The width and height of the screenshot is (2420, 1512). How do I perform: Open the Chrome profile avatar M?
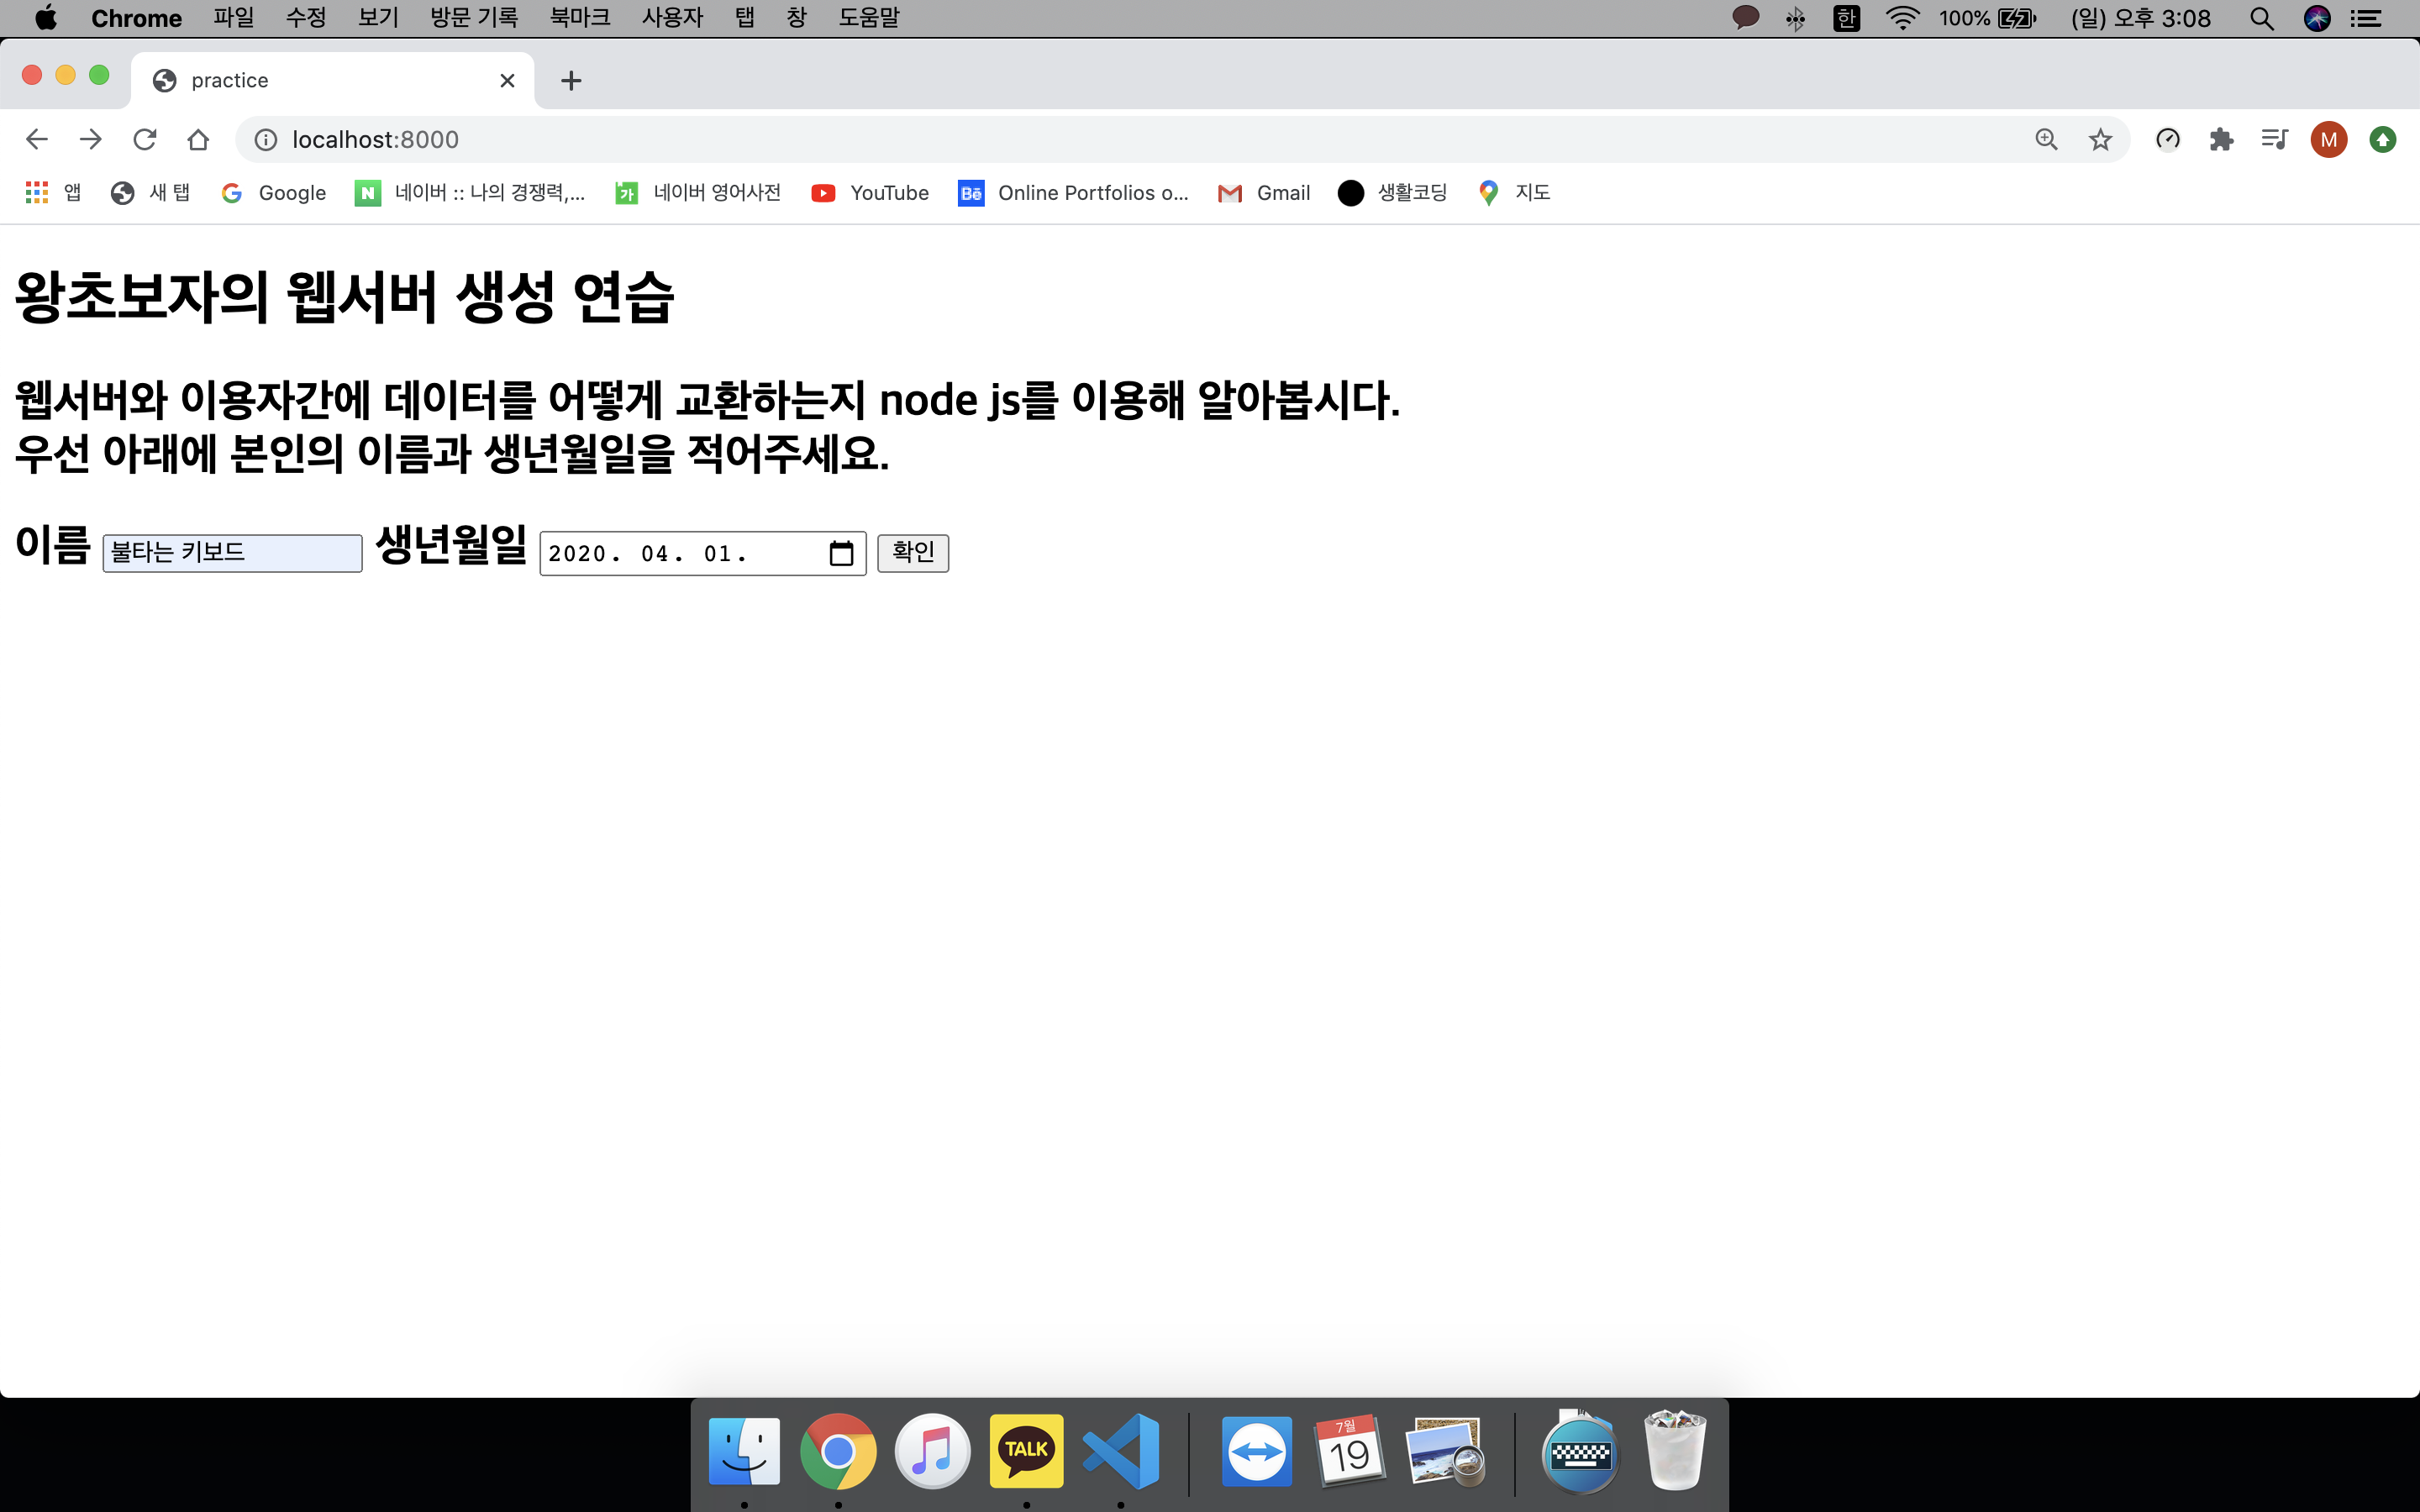[x=2328, y=139]
